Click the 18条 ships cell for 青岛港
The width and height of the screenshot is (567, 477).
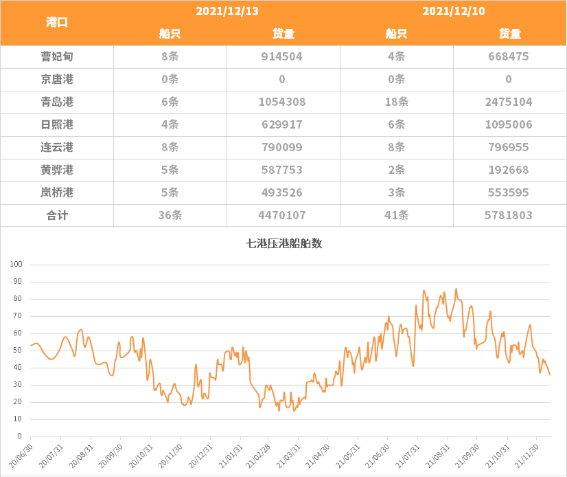point(396,102)
